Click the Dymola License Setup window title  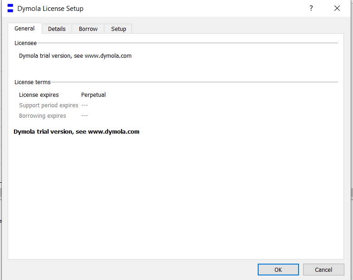click(x=50, y=9)
